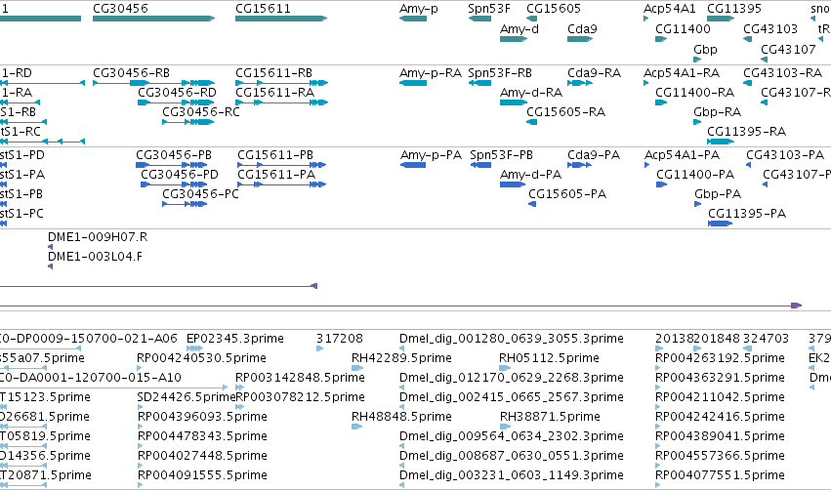Open transcript Amy-d-RA

coord(531,92)
